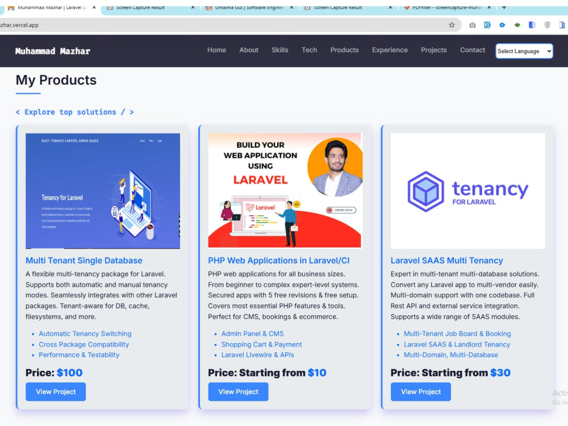Image resolution: width=568 pixels, height=426 pixels.
Task: Bookmark this page with the star icon
Action: pos(452,25)
